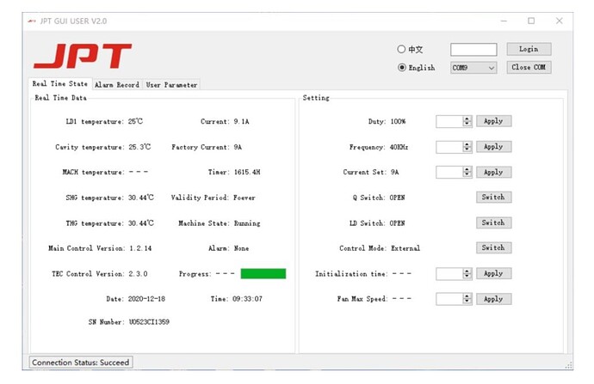Viewport: 594px width, 384px height.
Task: Select the English language radio button
Action: [401, 68]
